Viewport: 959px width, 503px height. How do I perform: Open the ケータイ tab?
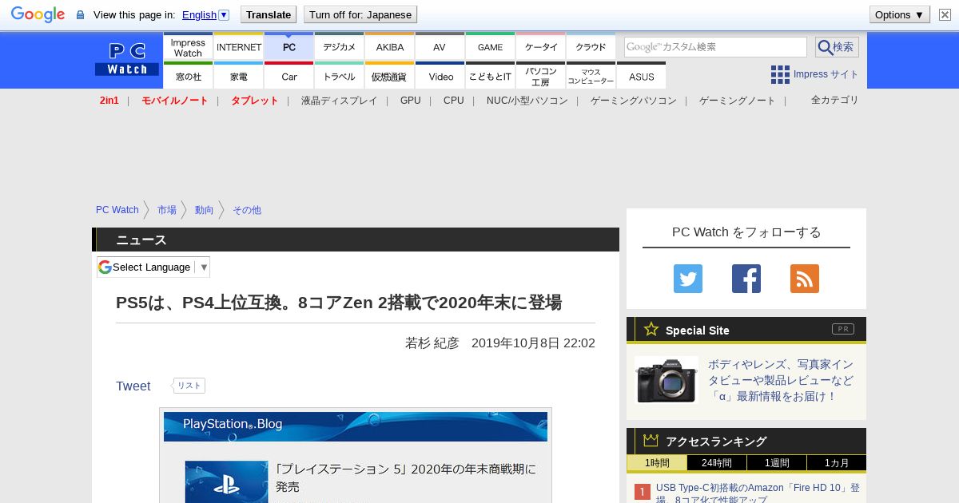[x=540, y=47]
